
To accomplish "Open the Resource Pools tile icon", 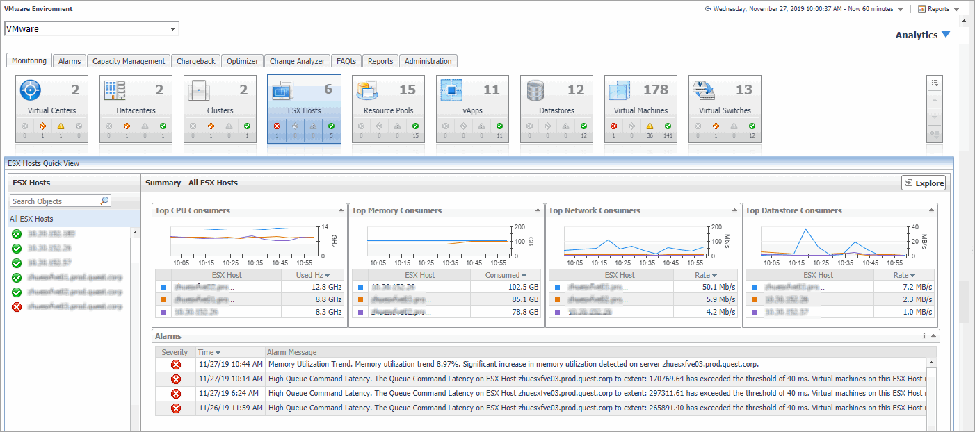I will [367, 90].
